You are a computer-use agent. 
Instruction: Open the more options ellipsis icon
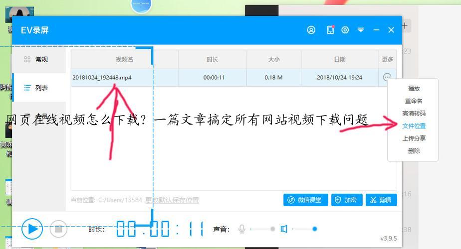click(387, 77)
